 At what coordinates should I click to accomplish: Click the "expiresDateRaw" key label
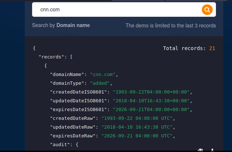click(x=73, y=136)
